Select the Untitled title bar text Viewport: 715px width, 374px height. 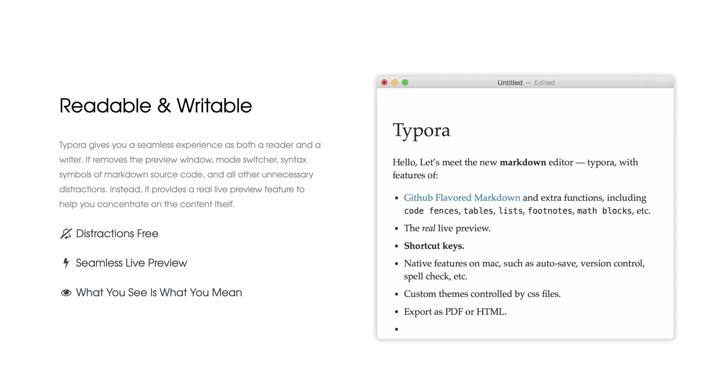coord(509,82)
